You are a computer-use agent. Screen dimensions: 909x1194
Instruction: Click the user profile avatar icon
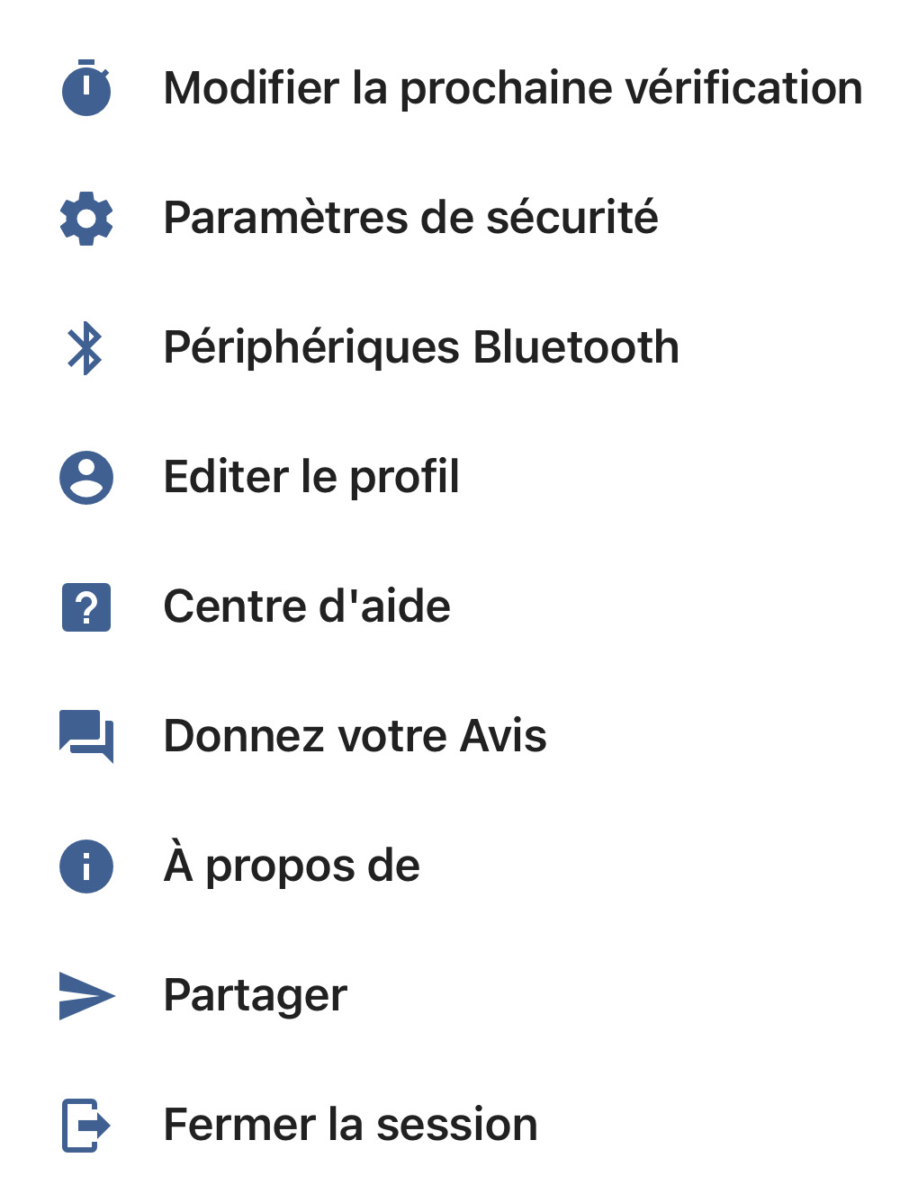[x=86, y=477]
